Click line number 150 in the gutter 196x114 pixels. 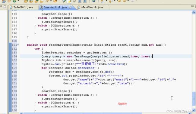(14, 41)
